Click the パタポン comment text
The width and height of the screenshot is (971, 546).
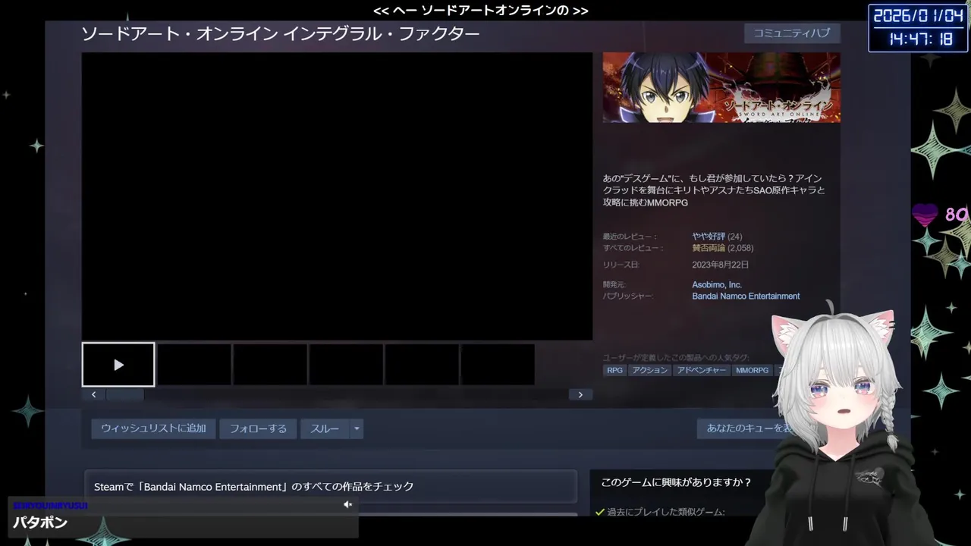(x=40, y=522)
